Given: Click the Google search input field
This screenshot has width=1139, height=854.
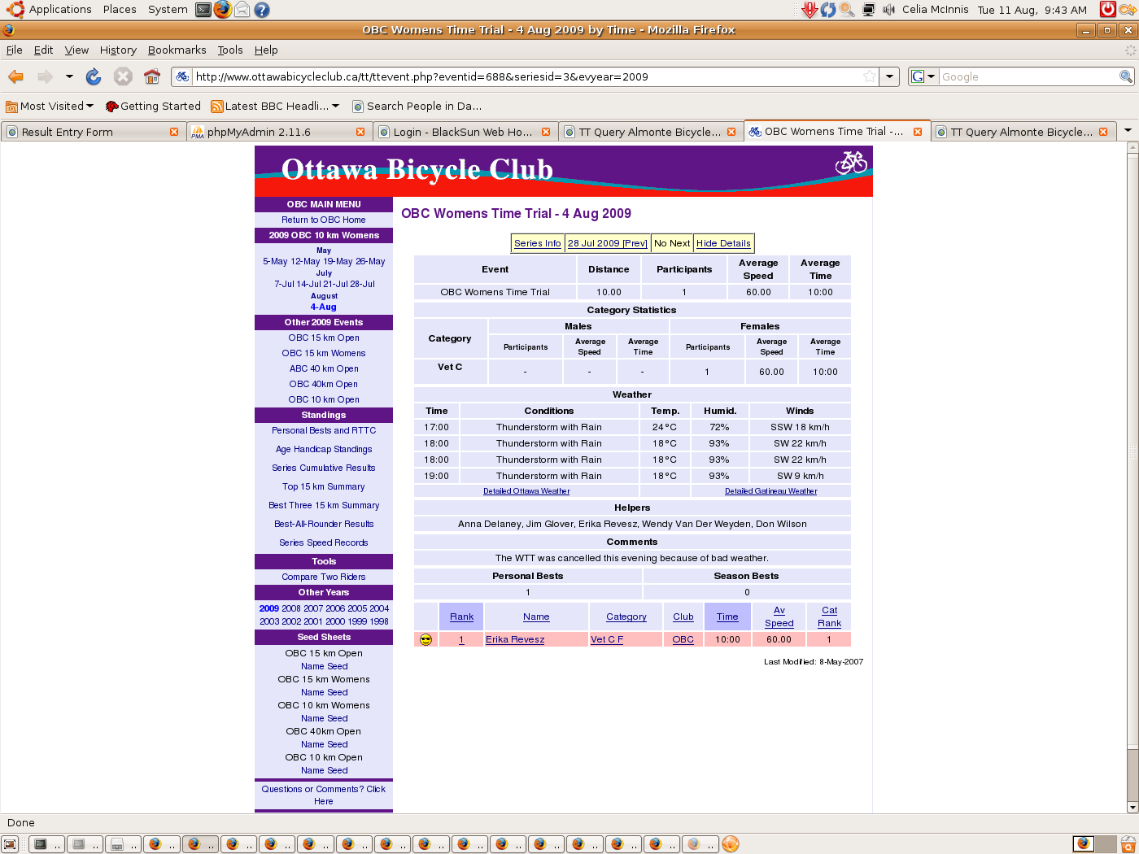Looking at the screenshot, I should 1028,76.
